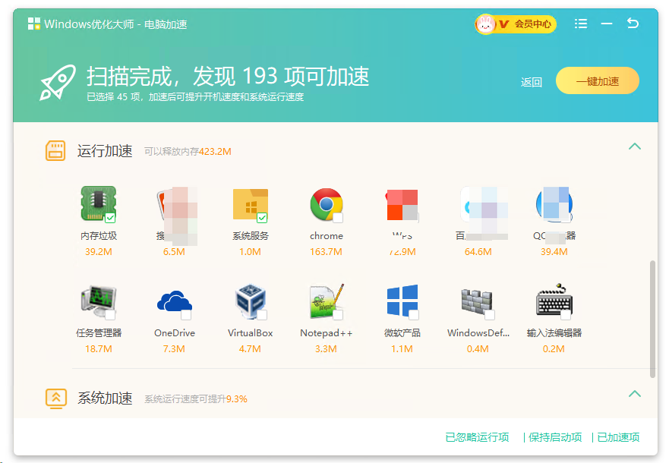Click the 163.7M size under chrome
This screenshot has width=669, height=463.
click(326, 251)
